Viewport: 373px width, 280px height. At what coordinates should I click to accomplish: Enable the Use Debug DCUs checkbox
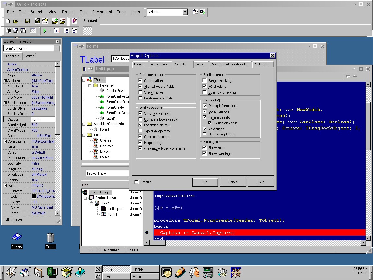205,134
